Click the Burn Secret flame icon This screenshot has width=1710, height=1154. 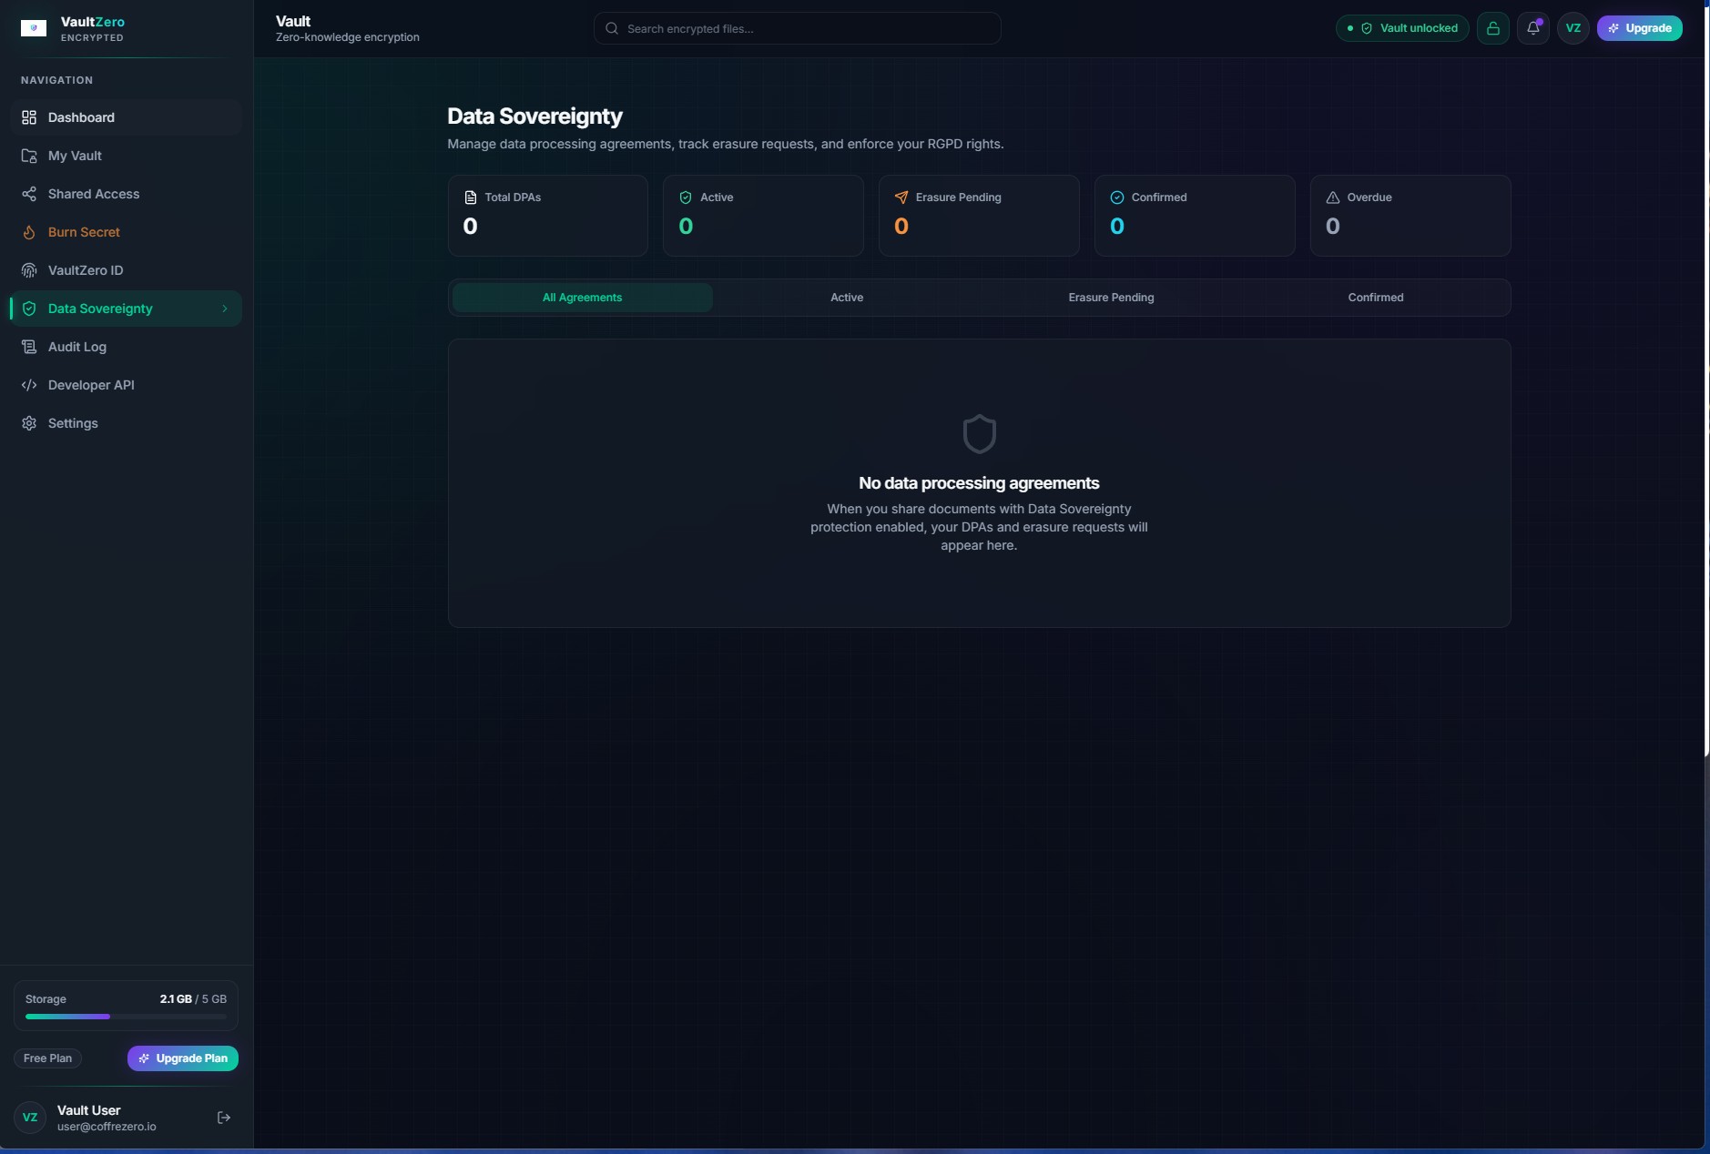click(x=29, y=232)
